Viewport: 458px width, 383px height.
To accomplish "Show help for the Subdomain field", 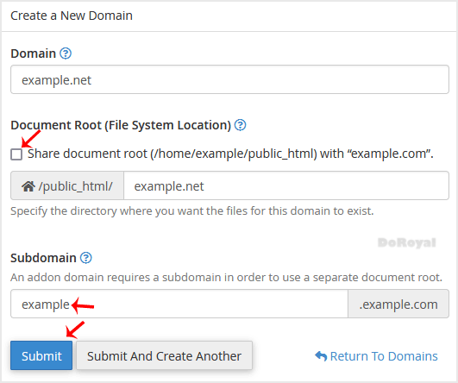I will 86,258.
